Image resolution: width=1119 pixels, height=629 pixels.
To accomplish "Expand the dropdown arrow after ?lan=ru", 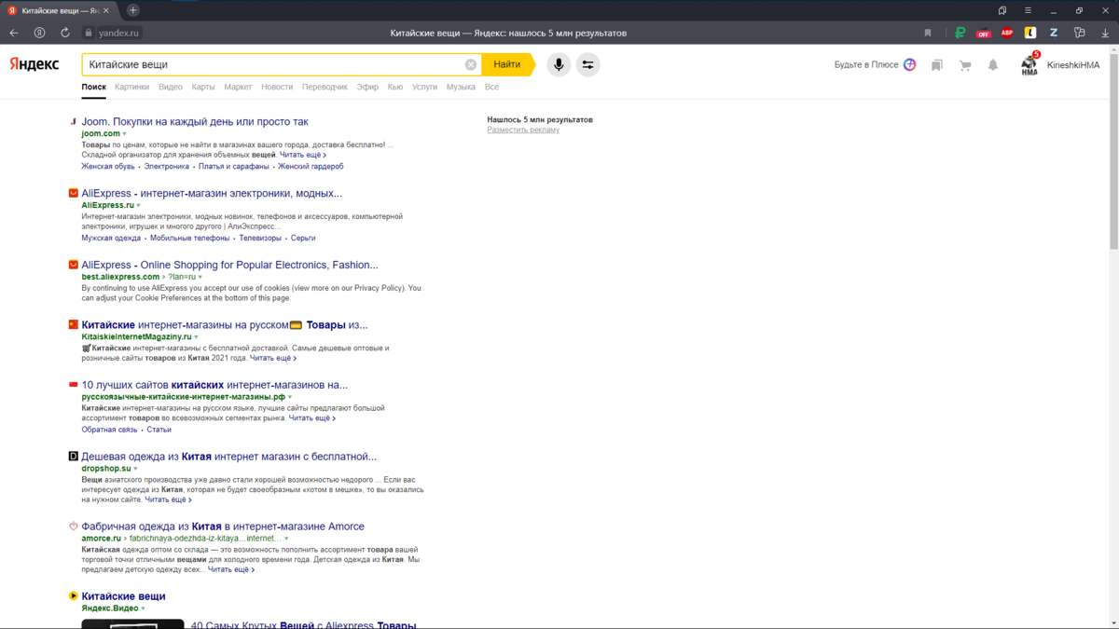I will [200, 278].
